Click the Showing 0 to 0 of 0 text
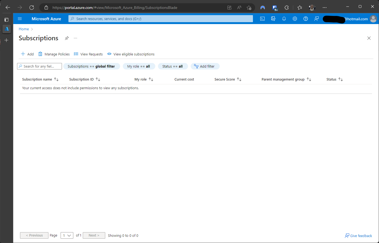The image size is (379, 243). point(123,235)
